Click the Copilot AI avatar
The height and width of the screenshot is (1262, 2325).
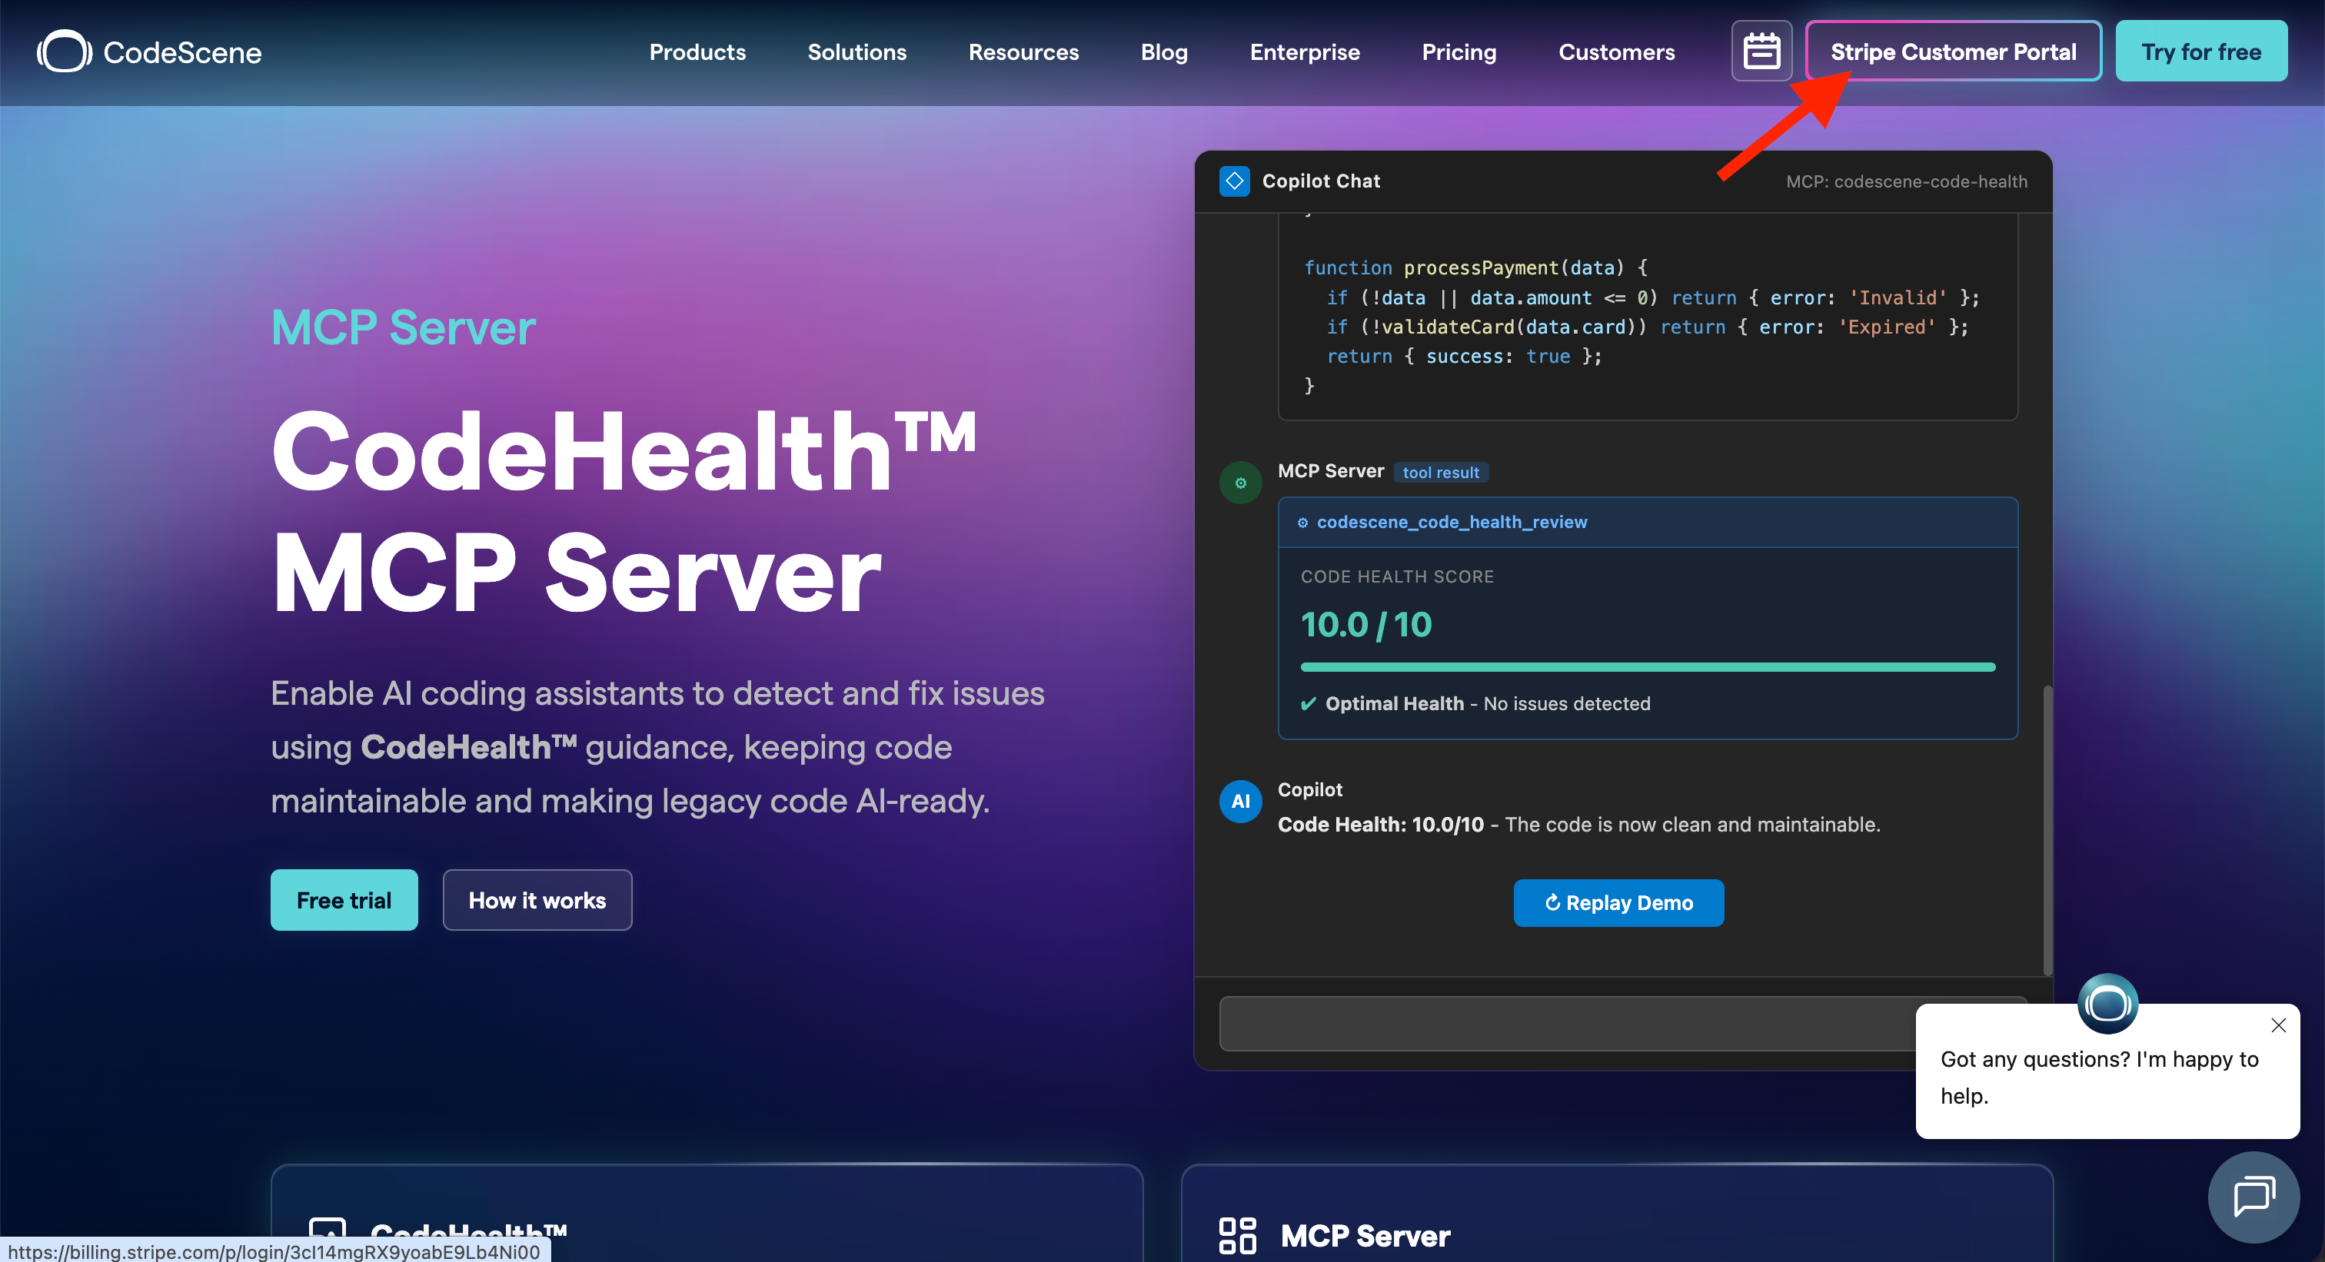coord(1240,801)
